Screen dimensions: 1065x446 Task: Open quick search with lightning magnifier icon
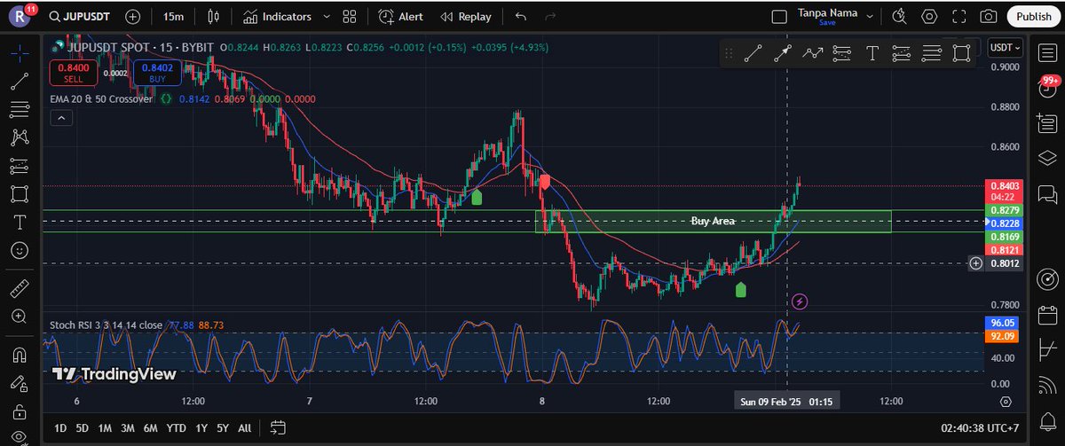point(900,16)
